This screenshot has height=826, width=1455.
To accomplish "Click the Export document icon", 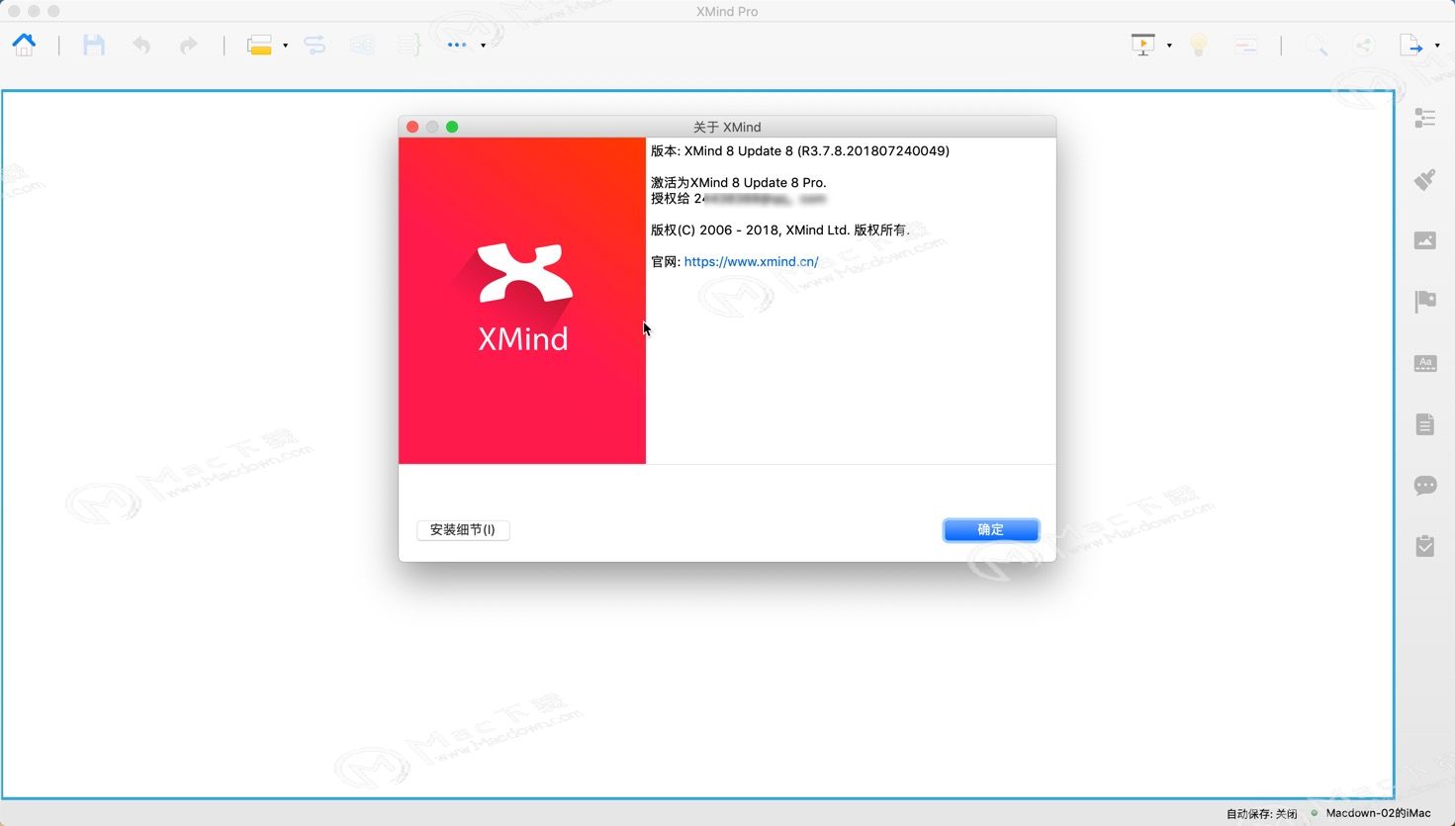I will coord(1410,45).
